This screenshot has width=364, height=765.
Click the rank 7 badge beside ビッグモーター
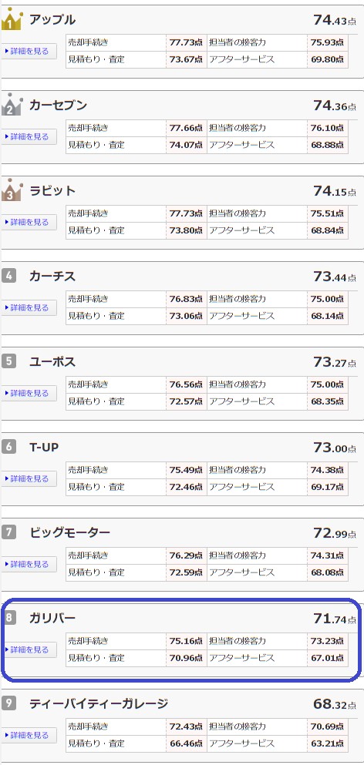point(8,532)
